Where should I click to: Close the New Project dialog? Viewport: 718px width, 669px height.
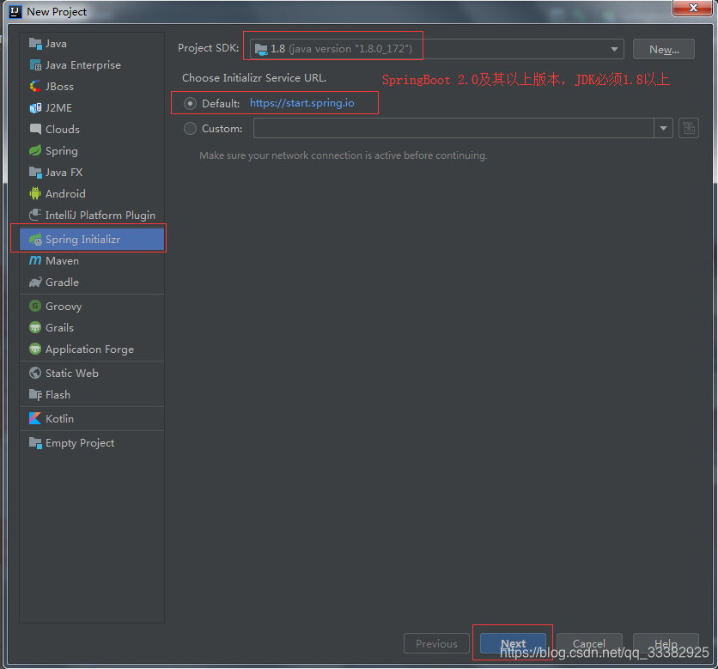coord(693,8)
